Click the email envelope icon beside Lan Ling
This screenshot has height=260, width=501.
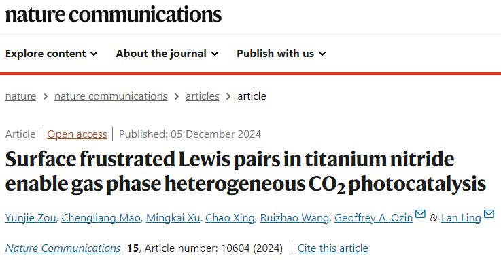(489, 213)
